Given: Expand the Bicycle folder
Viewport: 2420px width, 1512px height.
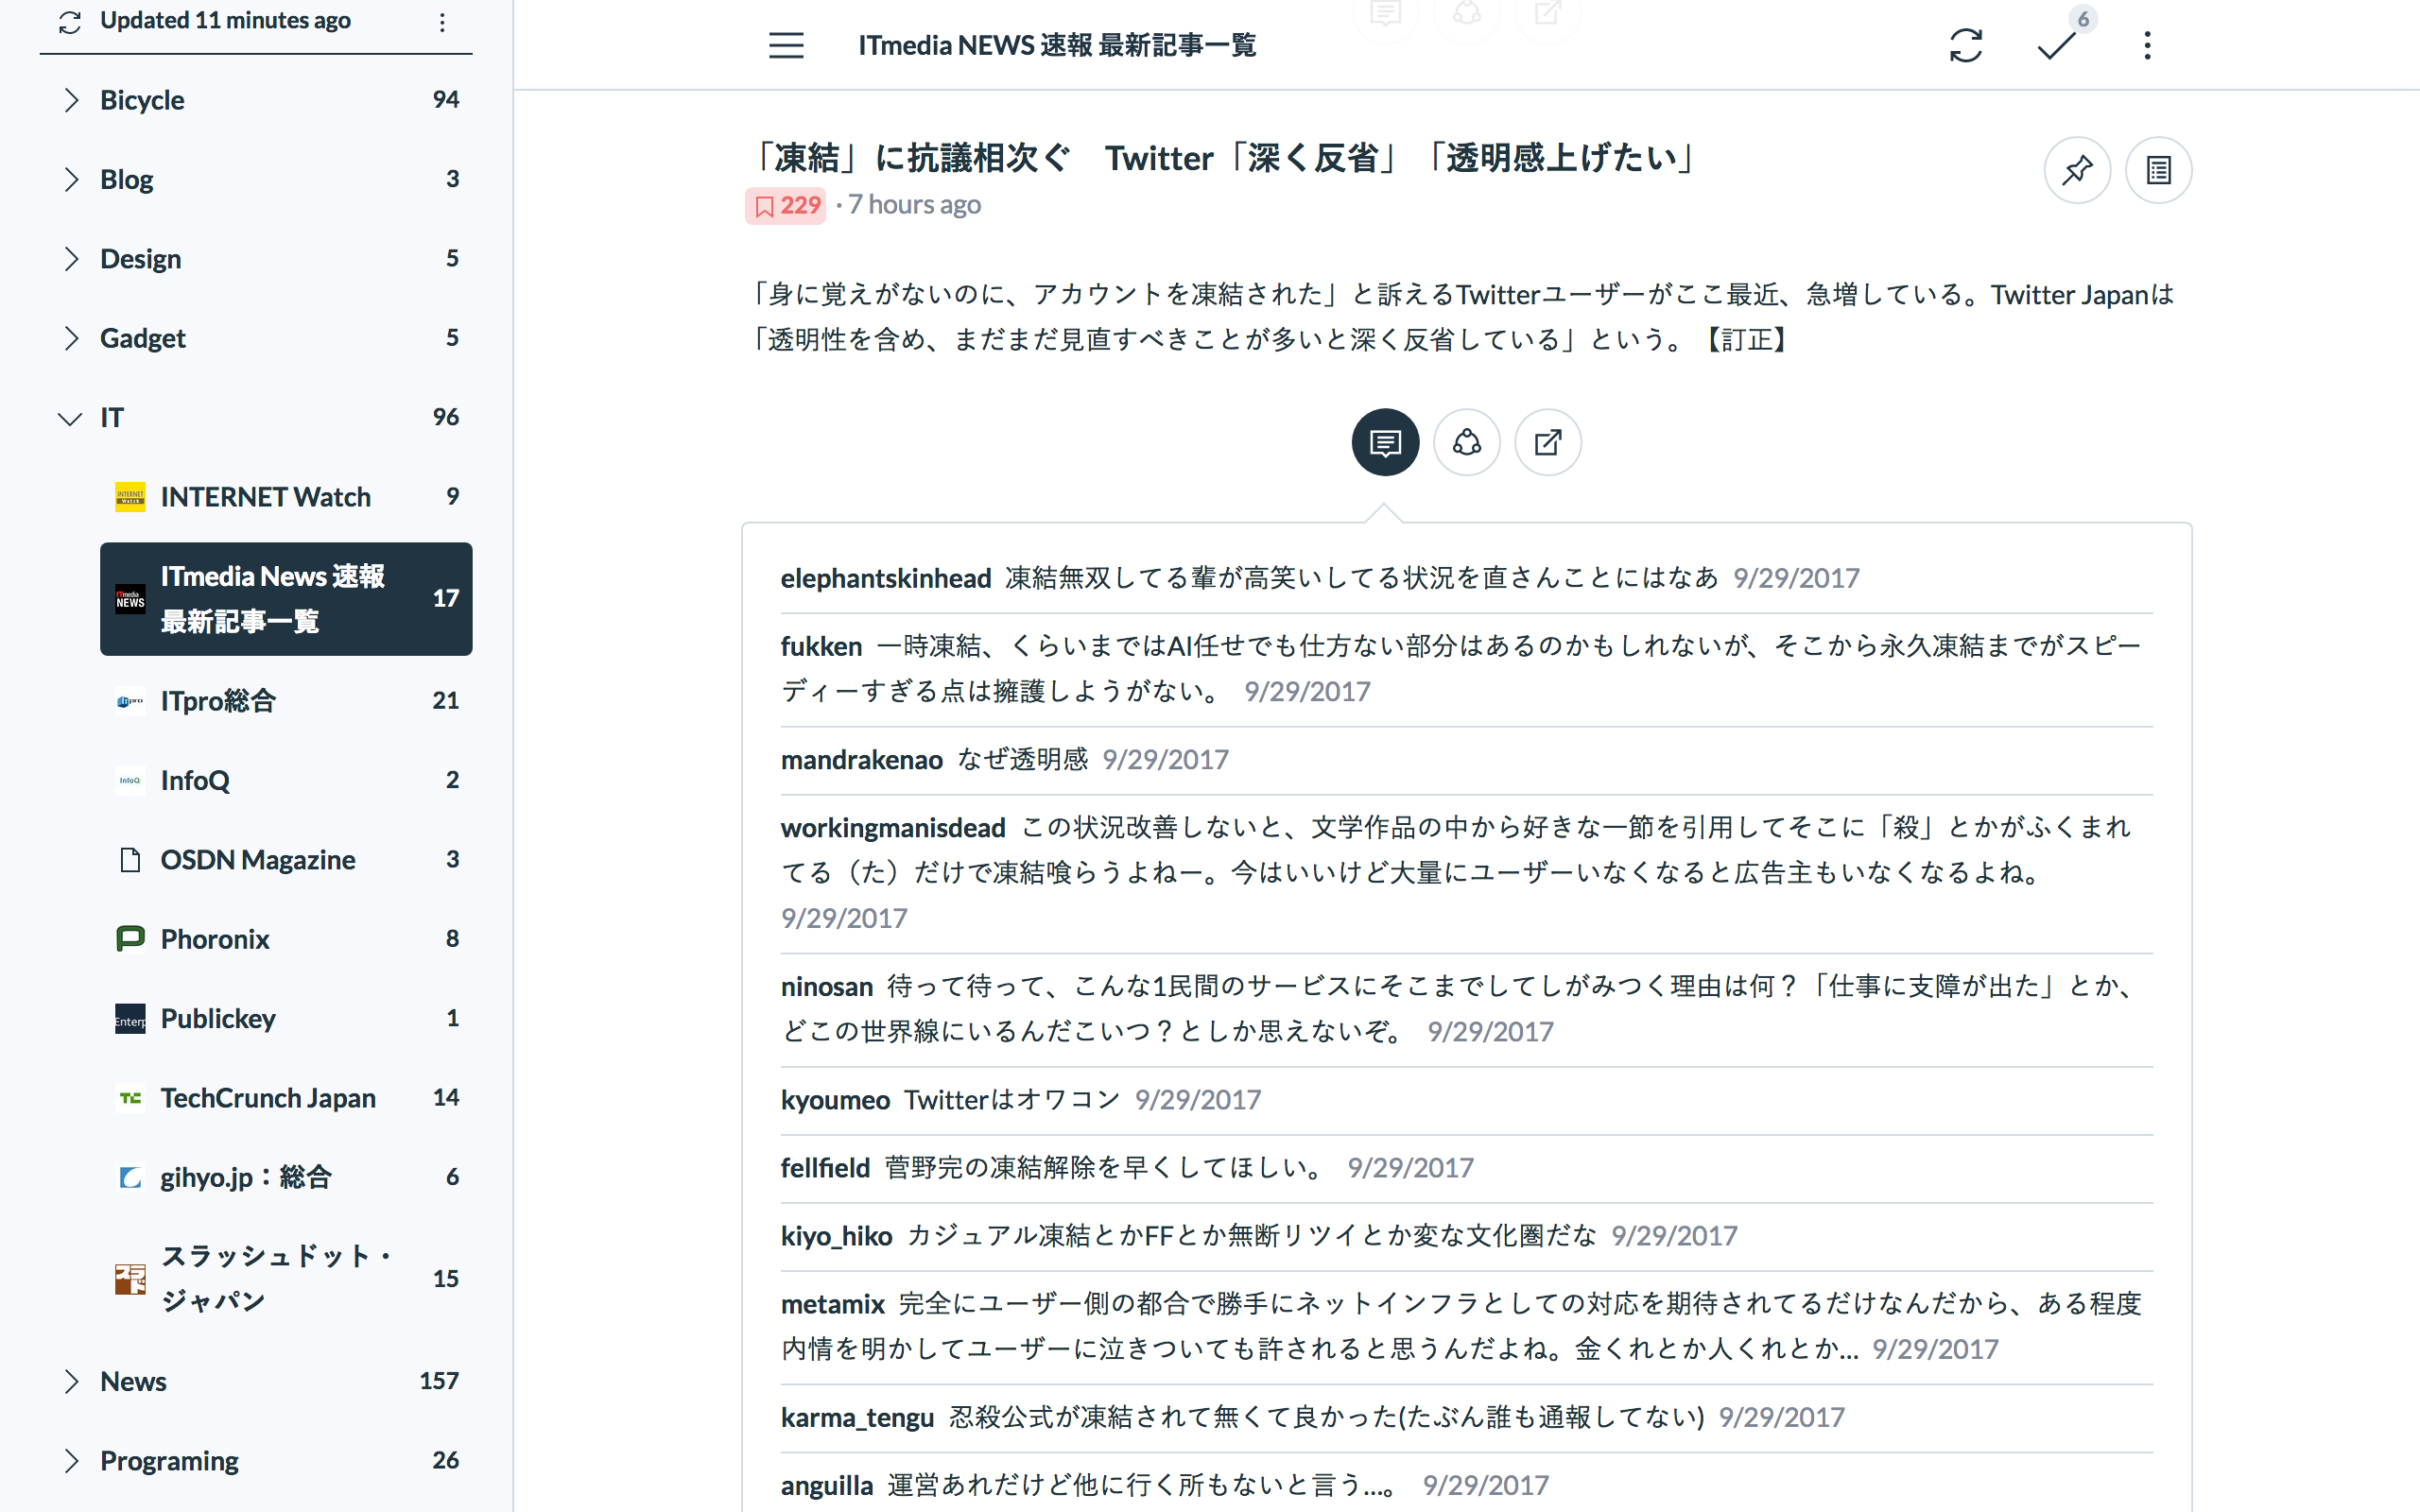Looking at the screenshot, I should 70,100.
